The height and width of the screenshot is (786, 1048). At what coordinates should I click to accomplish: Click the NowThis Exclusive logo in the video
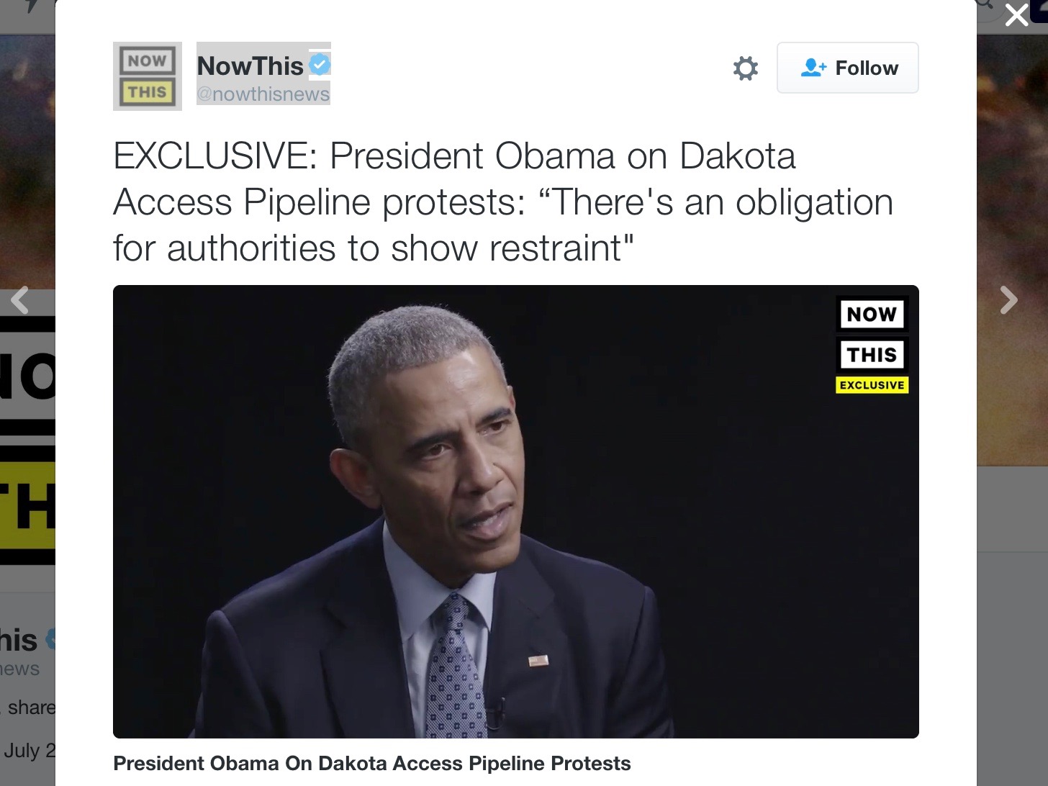click(x=872, y=345)
